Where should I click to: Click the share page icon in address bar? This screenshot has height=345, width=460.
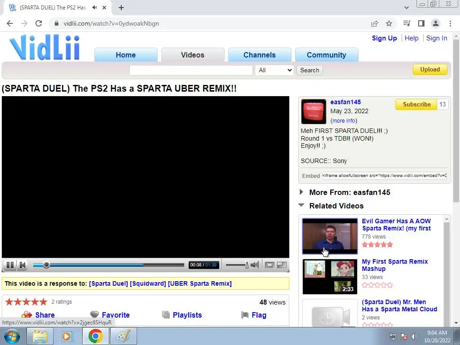pyautogui.click(x=375, y=23)
